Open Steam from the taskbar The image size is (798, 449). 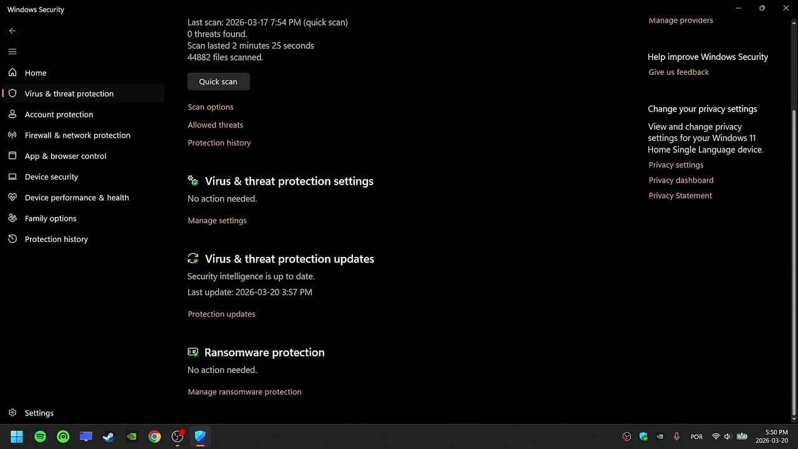108,437
